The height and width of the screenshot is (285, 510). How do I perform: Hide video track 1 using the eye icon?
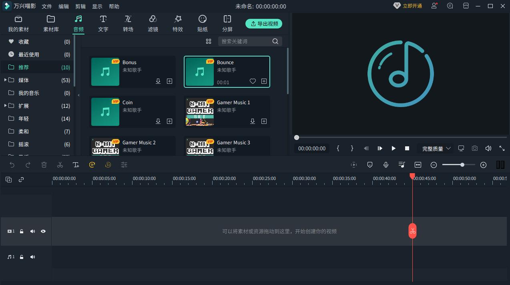[x=43, y=231]
